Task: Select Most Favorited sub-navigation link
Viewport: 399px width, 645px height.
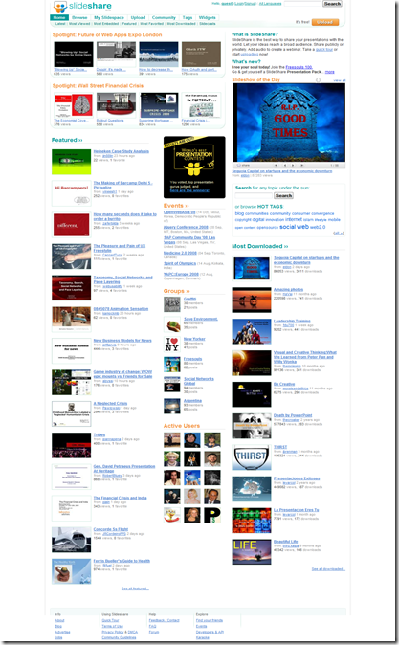Action: coord(152,24)
